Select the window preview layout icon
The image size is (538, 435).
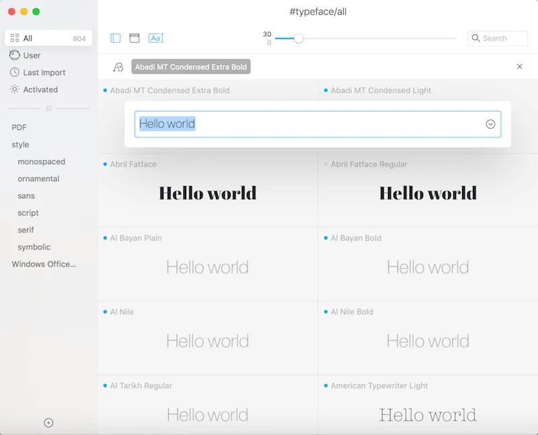pyautogui.click(x=135, y=38)
